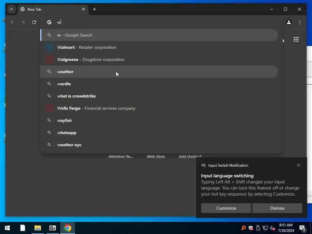Open the network tray icon
This screenshot has height=234, width=312.
[x=265, y=228]
